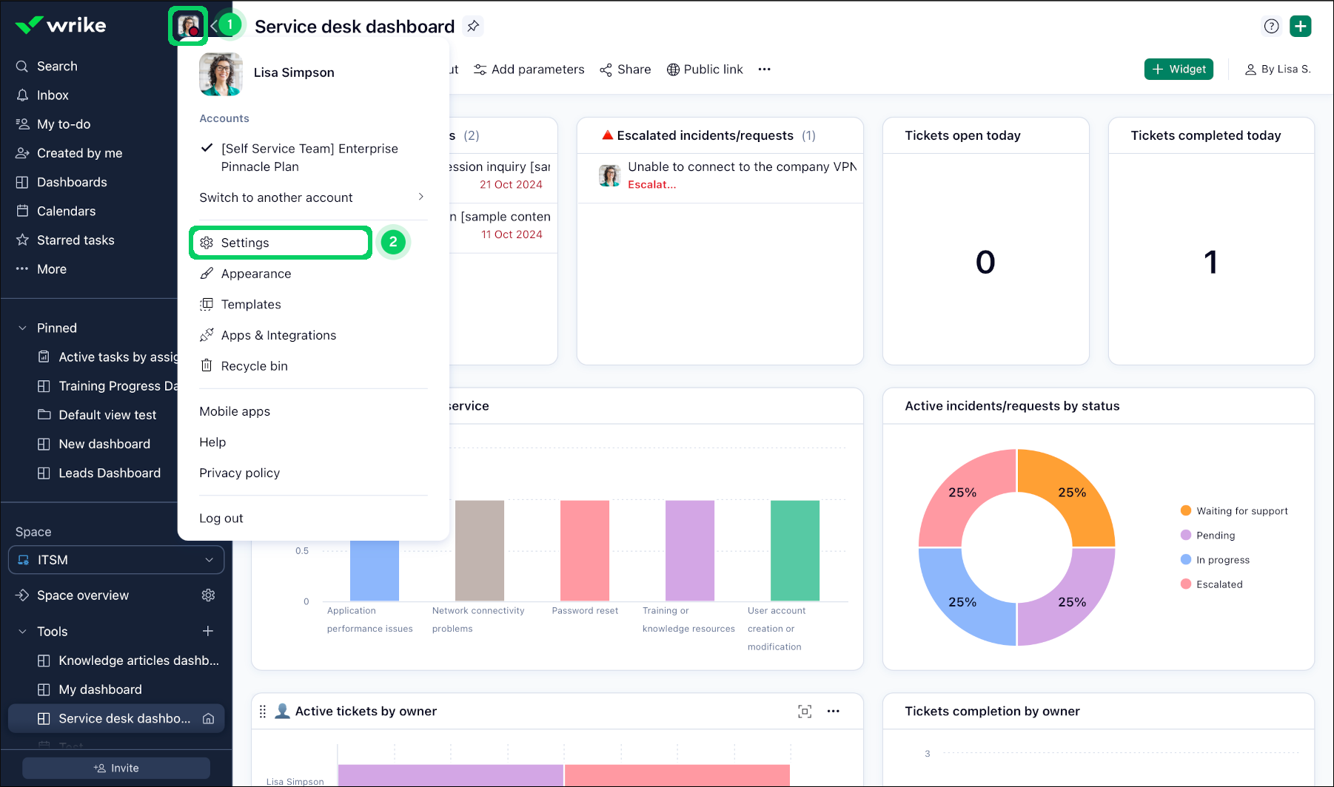Click the Invite button
The image size is (1334, 787).
click(116, 768)
